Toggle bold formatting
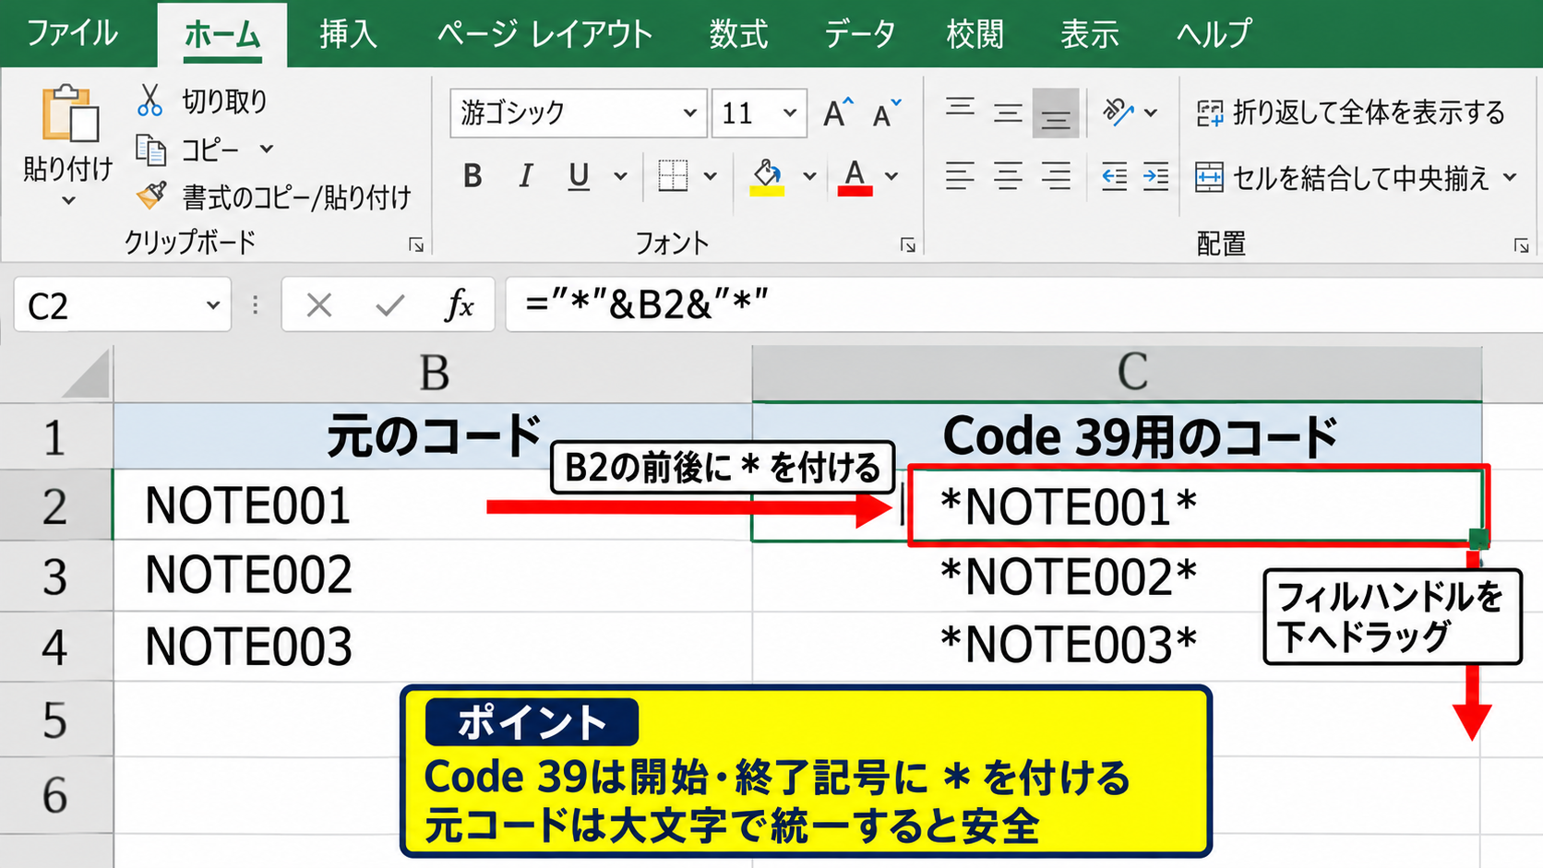 472,175
